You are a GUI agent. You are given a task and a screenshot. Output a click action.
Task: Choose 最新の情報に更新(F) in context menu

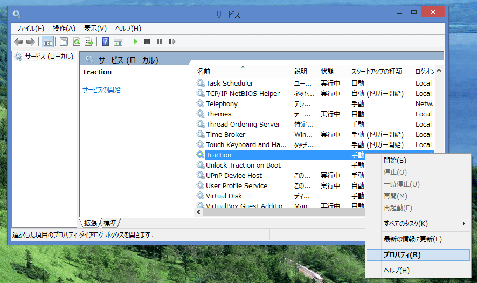(418, 239)
